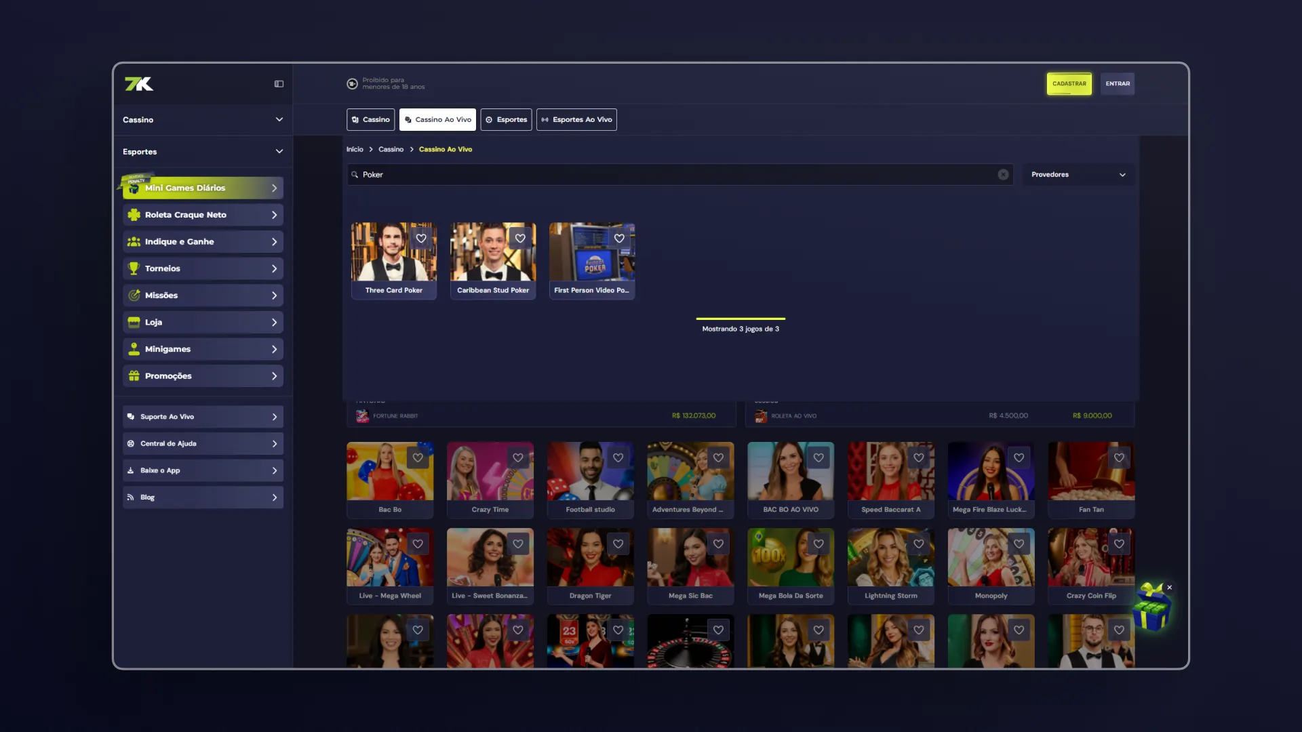Click the trophy icon for Torneios
This screenshot has height=732, width=1302.
134,268
